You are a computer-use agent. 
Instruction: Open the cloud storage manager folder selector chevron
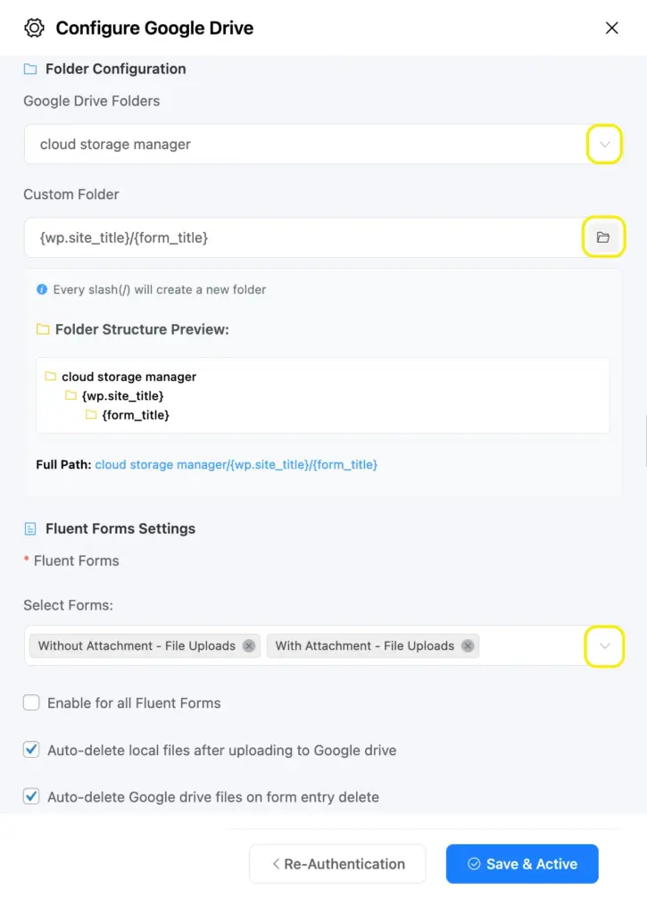pos(604,144)
